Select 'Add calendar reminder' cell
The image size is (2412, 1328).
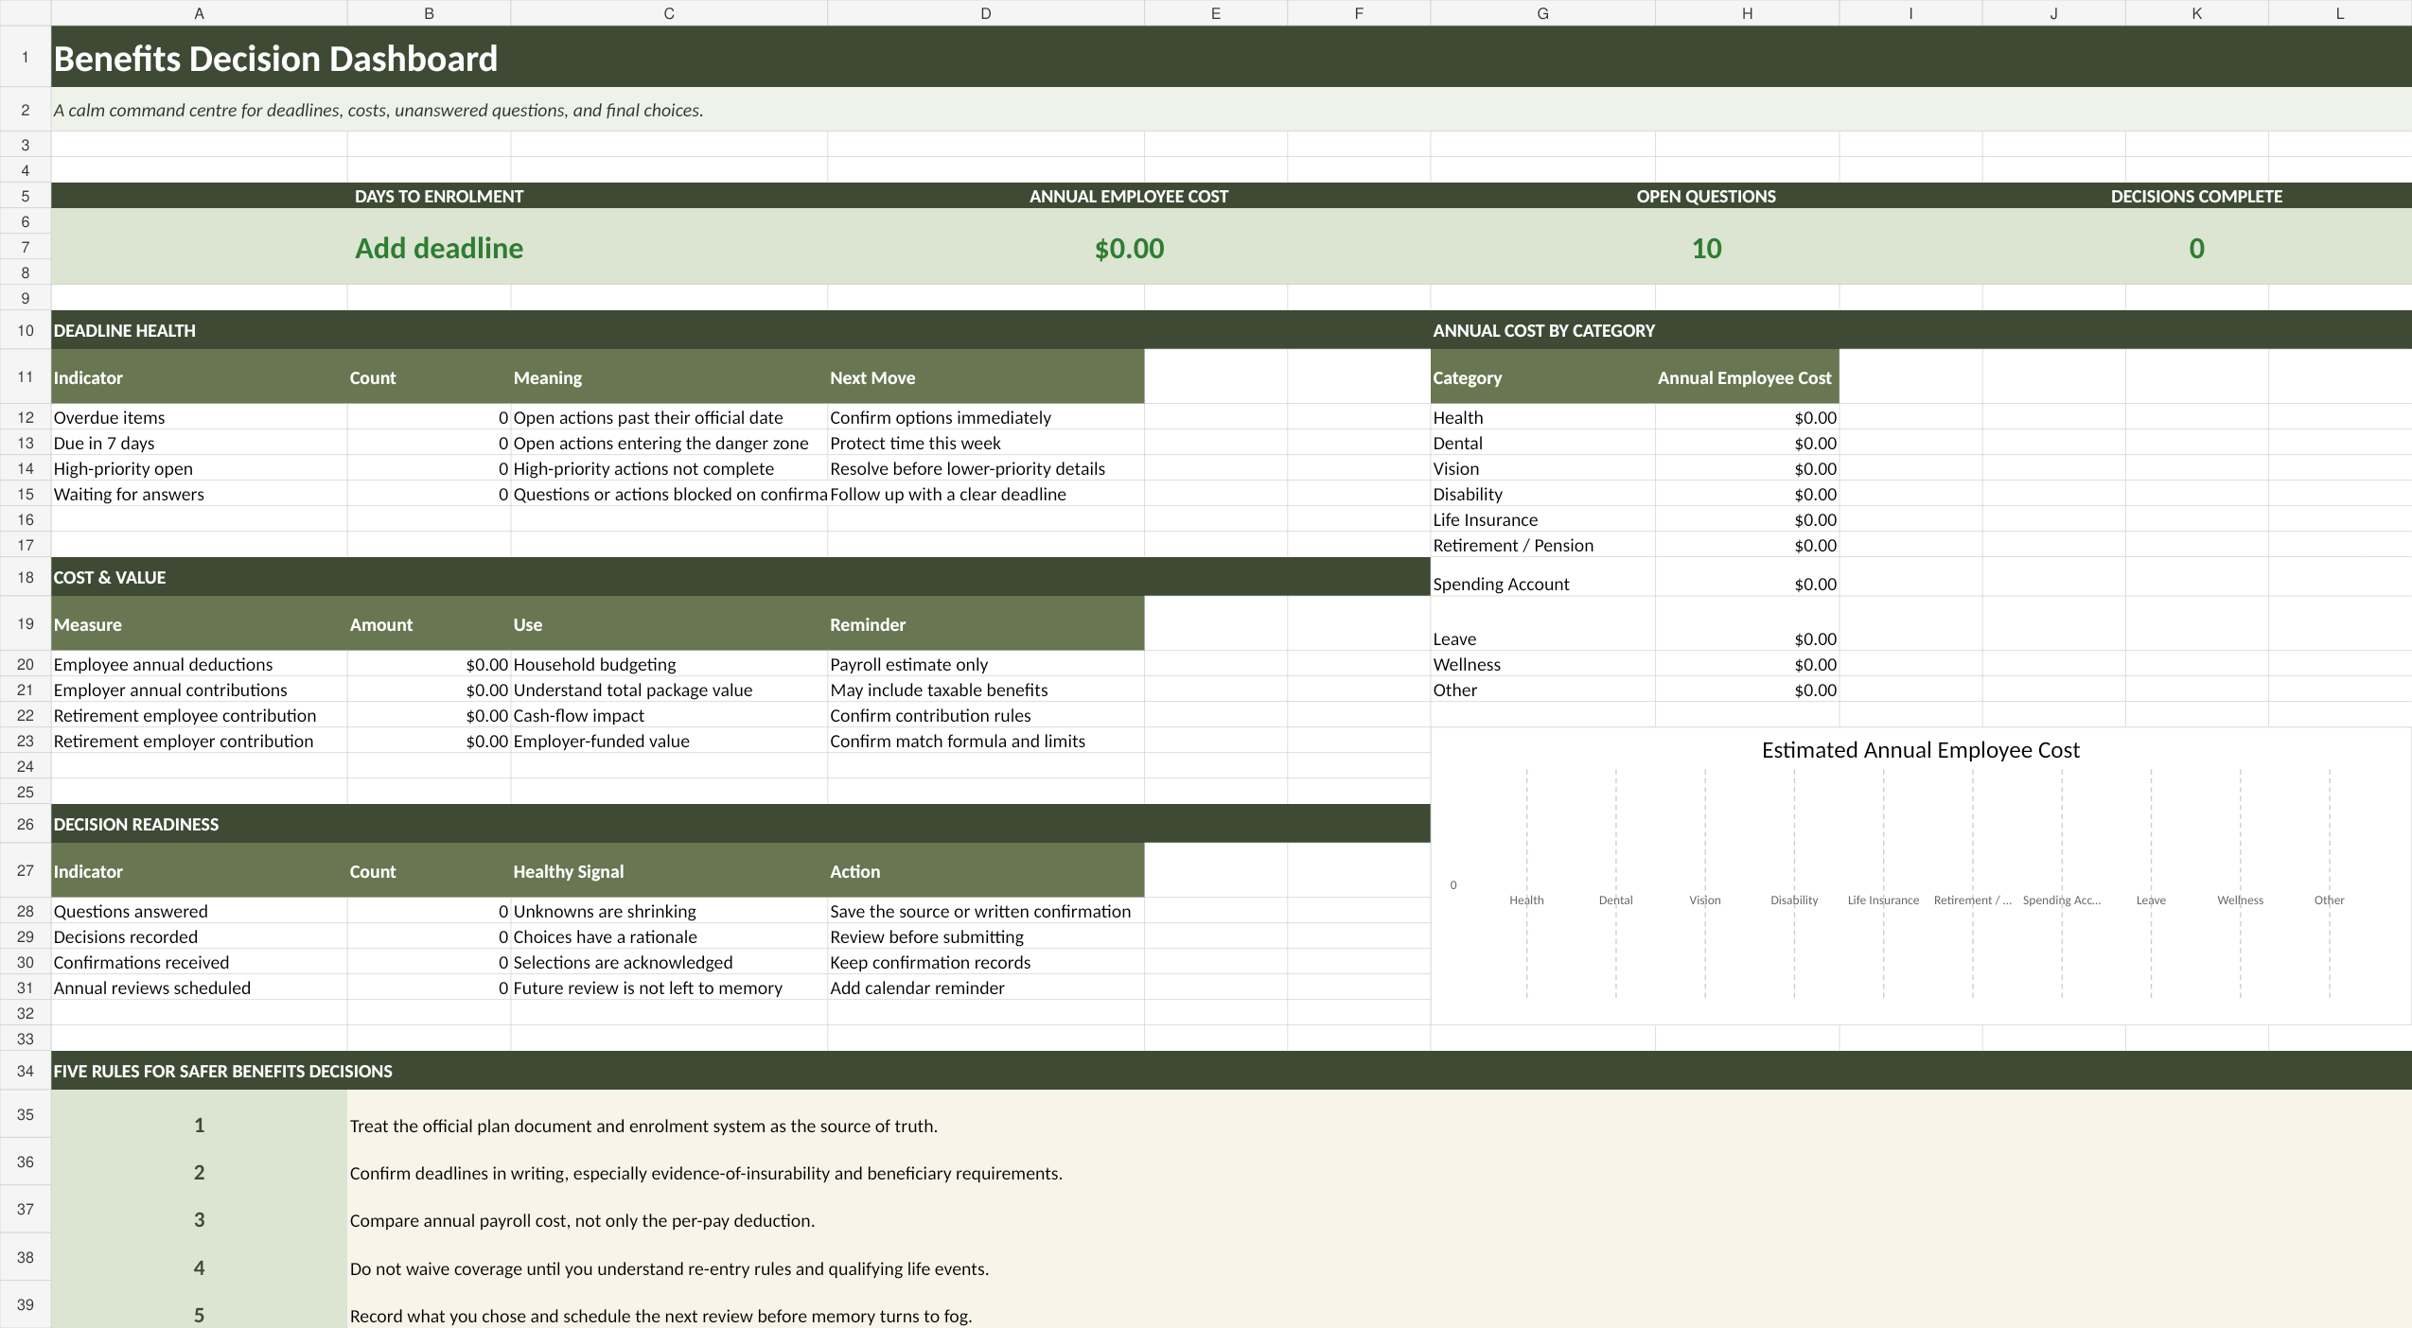coord(986,988)
